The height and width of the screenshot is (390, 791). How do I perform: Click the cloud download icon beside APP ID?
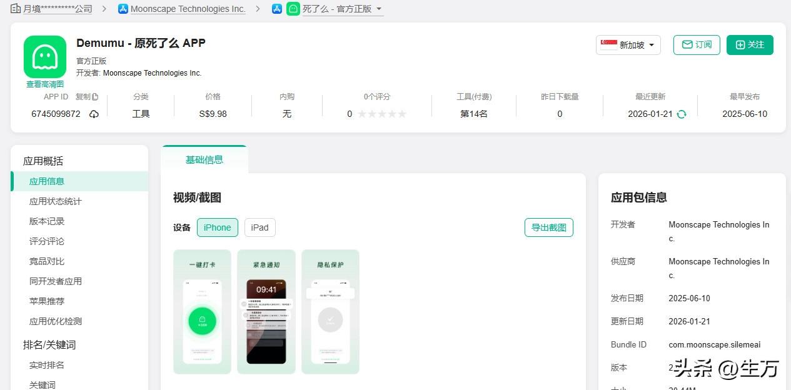(x=94, y=114)
